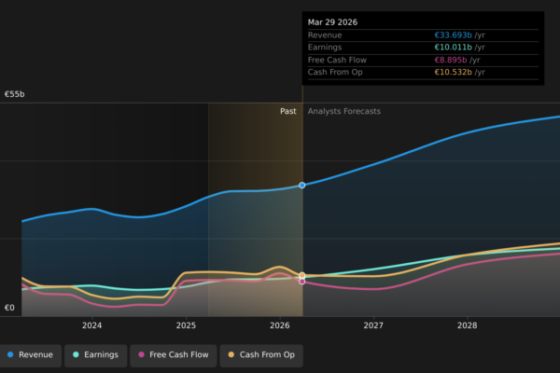Click the 'Cash From Op' label in tooltip
The width and height of the screenshot is (560, 373).
click(335, 72)
